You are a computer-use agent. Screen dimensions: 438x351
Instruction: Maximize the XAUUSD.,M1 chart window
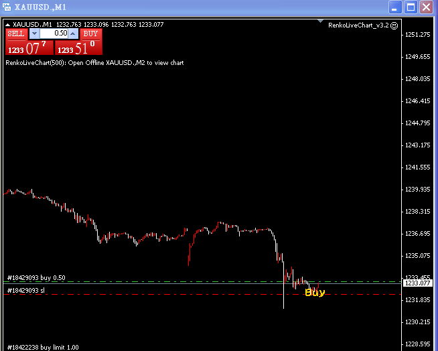click(x=411, y=7)
